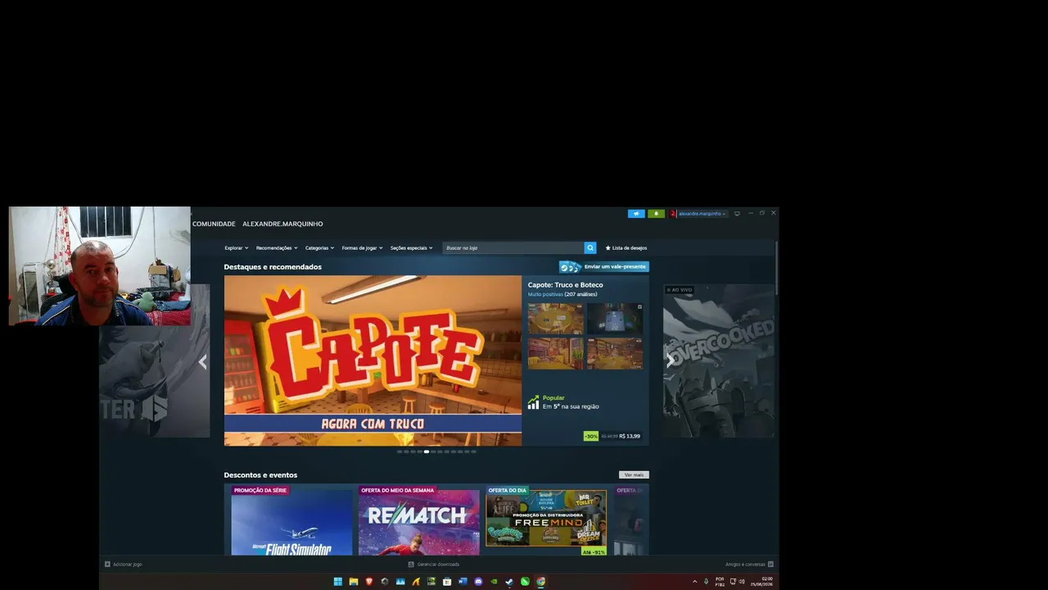
Task: Show hidden system tray icons
Action: pyautogui.click(x=695, y=582)
